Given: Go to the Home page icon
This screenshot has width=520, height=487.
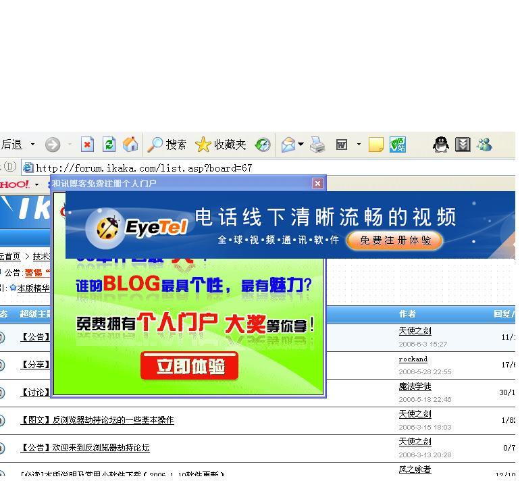Looking at the screenshot, I should [x=130, y=145].
